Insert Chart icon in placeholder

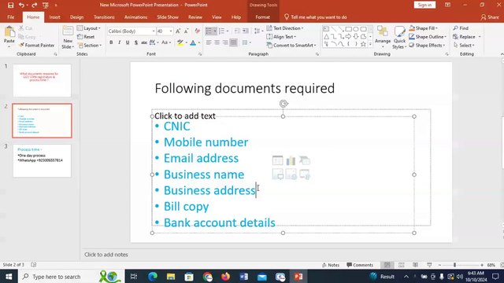291,160
